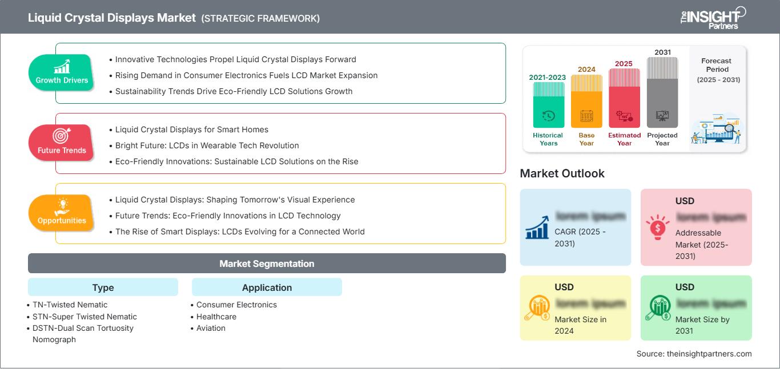This screenshot has height=369, width=780.
Task: Click the Historical Years caption
Action: click(x=548, y=139)
